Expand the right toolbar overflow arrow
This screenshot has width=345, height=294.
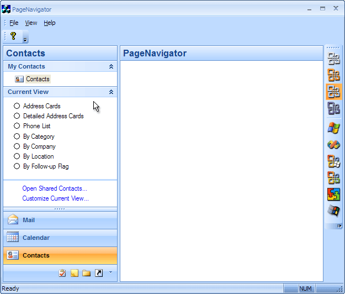pyautogui.click(x=339, y=226)
